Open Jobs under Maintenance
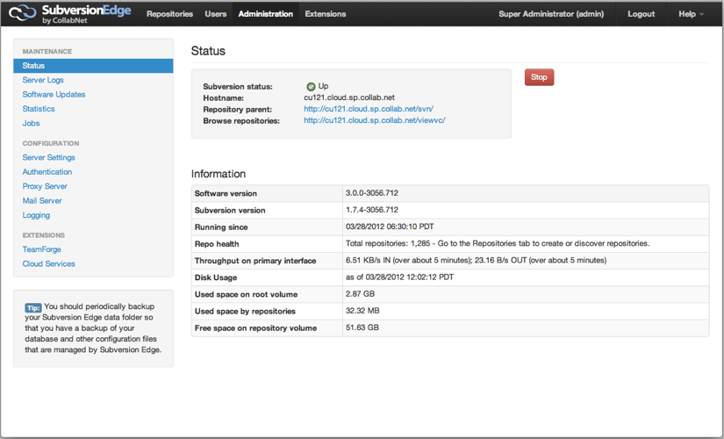Viewport: 724px width, 439px height. click(x=31, y=123)
